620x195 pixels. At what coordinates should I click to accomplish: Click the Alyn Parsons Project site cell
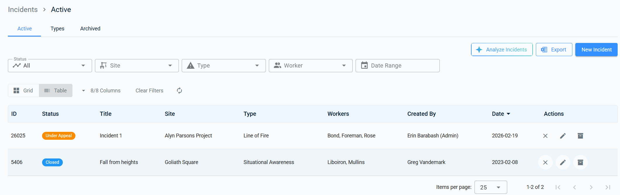click(x=188, y=136)
